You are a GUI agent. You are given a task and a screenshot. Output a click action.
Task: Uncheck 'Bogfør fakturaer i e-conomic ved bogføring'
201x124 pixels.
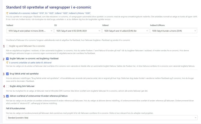7,59
